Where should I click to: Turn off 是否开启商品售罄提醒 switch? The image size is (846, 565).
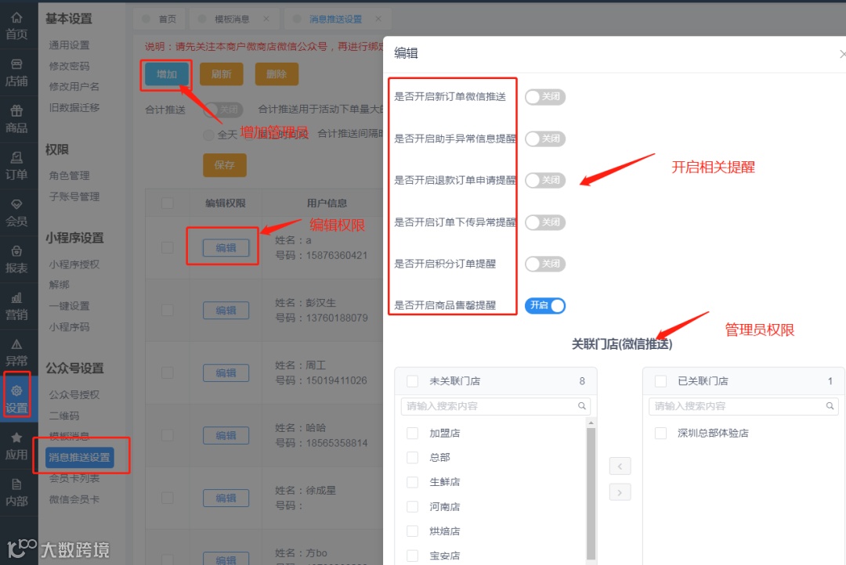(545, 306)
